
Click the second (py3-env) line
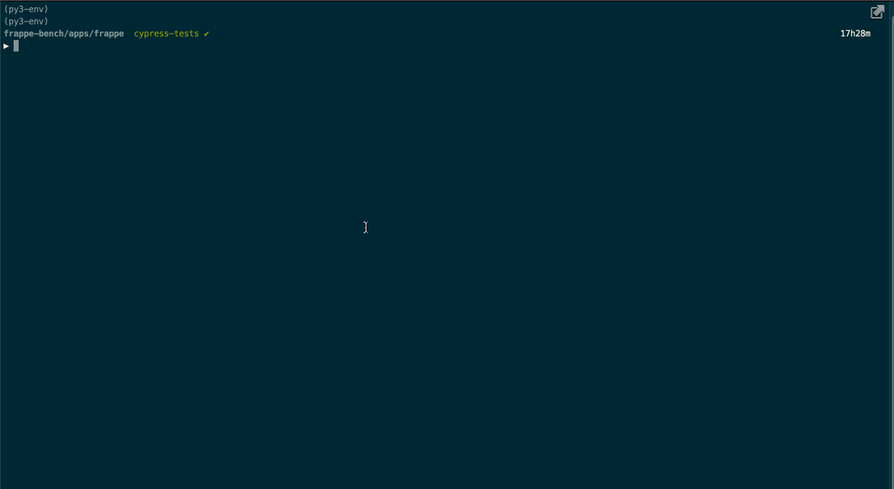[26, 21]
